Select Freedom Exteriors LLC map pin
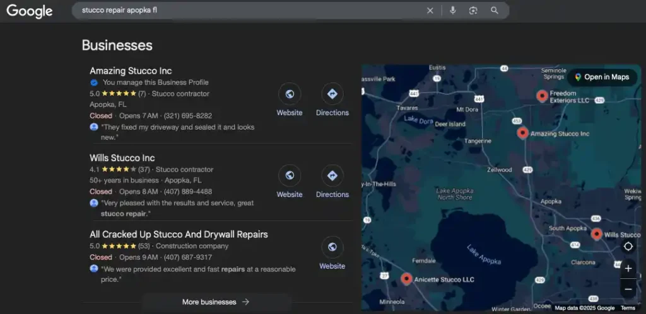The width and height of the screenshot is (646, 314). pos(542,96)
